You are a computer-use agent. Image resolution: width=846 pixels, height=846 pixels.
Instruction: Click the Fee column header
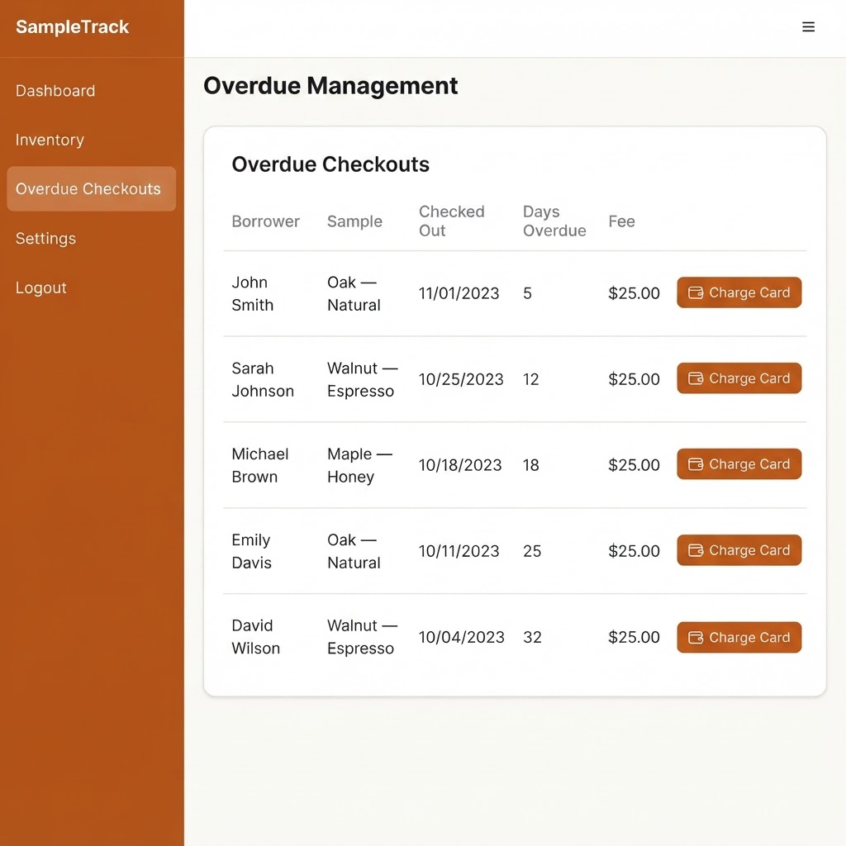pyautogui.click(x=621, y=221)
